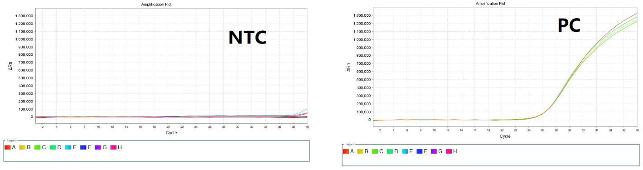The height and width of the screenshot is (170, 643).
Task: Click cycle 26 tick on PC plot x-axis
Action: 542,130
